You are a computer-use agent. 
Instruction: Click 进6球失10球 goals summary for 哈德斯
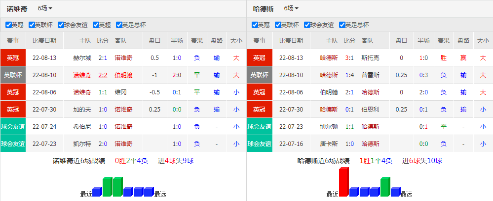(x=422, y=161)
